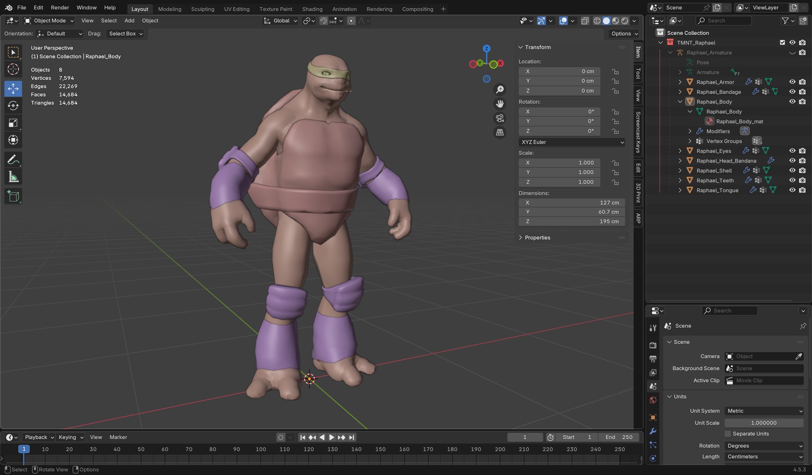Open Modifiers wrench tab in properties
Image resolution: width=812 pixels, height=475 pixels.
point(653,431)
